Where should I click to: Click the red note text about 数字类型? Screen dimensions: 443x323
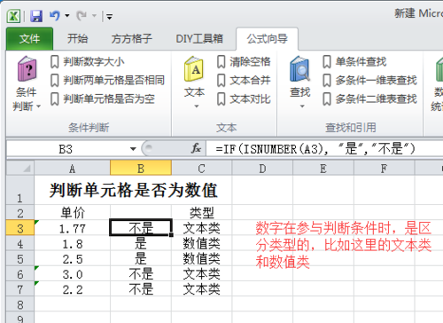pyautogui.click(x=344, y=245)
